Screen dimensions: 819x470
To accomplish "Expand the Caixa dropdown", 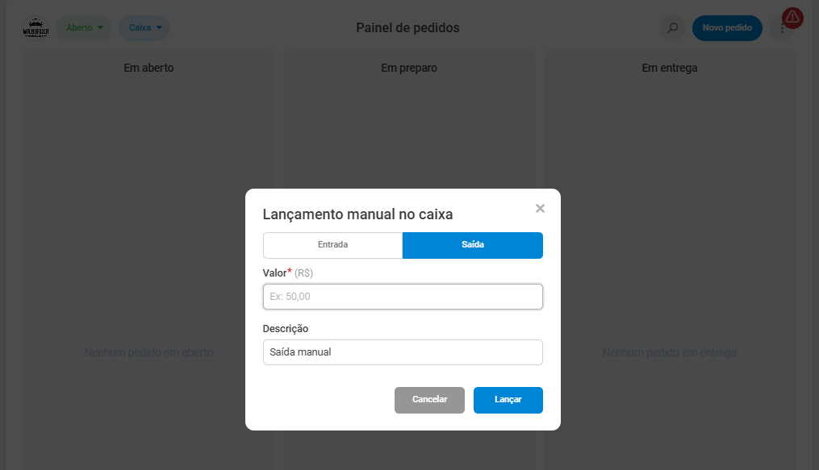I will click(145, 28).
